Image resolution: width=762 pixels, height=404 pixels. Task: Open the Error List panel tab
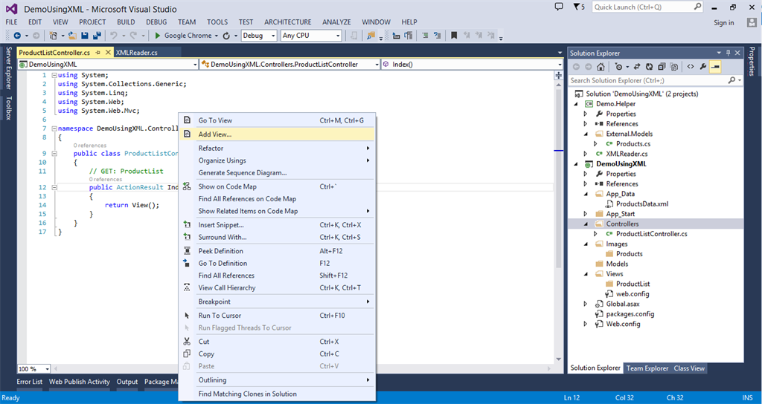30,382
